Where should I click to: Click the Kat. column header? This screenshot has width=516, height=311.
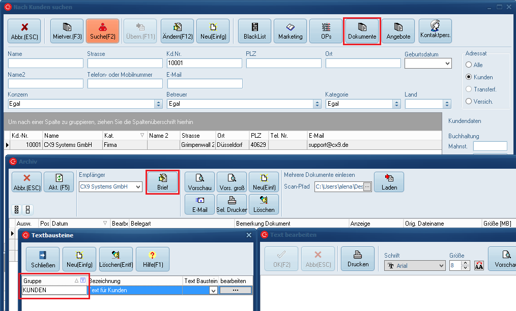pyautogui.click(x=124, y=136)
